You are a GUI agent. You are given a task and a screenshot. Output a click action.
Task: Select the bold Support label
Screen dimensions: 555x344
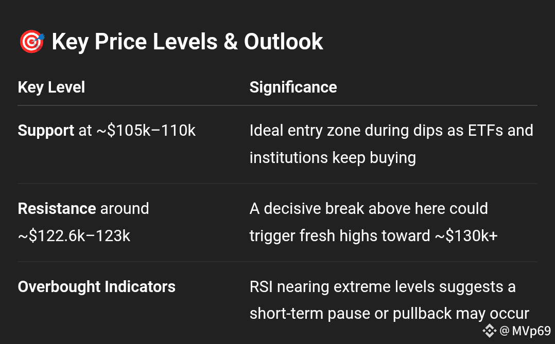coord(46,131)
